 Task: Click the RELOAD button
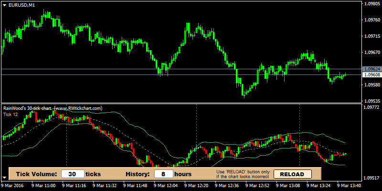click(292, 174)
